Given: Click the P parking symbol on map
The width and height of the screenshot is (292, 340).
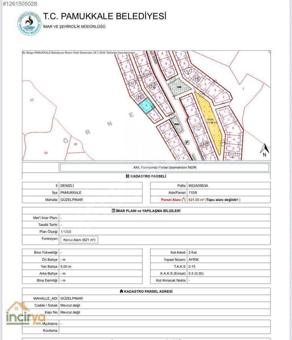Looking at the screenshot, I should click(x=187, y=143).
